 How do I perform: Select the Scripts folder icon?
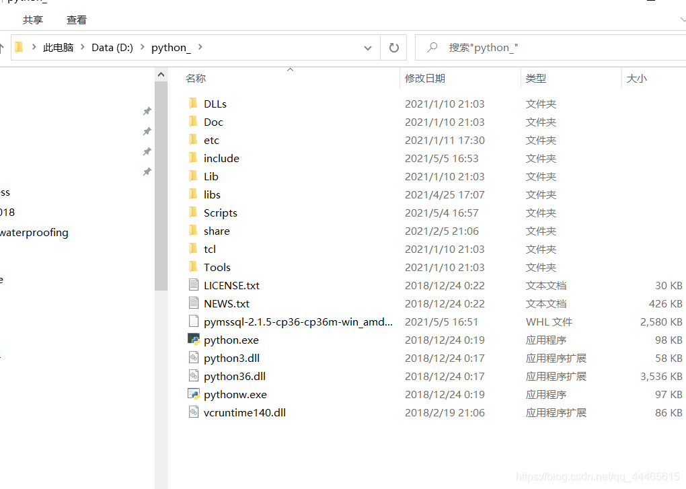[194, 213]
